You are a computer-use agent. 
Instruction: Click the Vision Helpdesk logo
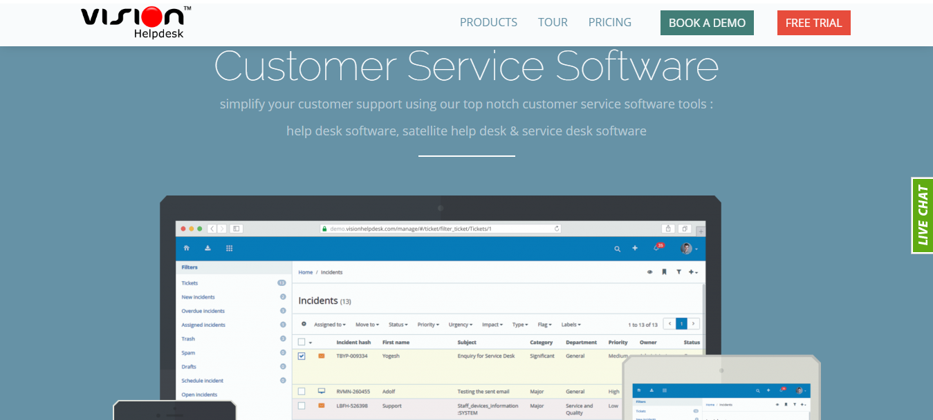[x=136, y=22]
